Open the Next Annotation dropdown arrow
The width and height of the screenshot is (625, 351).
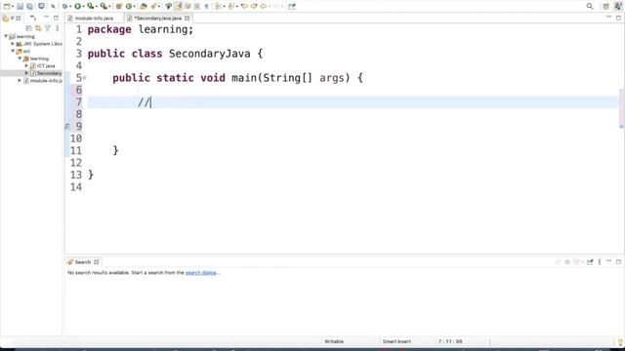[x=224, y=7]
